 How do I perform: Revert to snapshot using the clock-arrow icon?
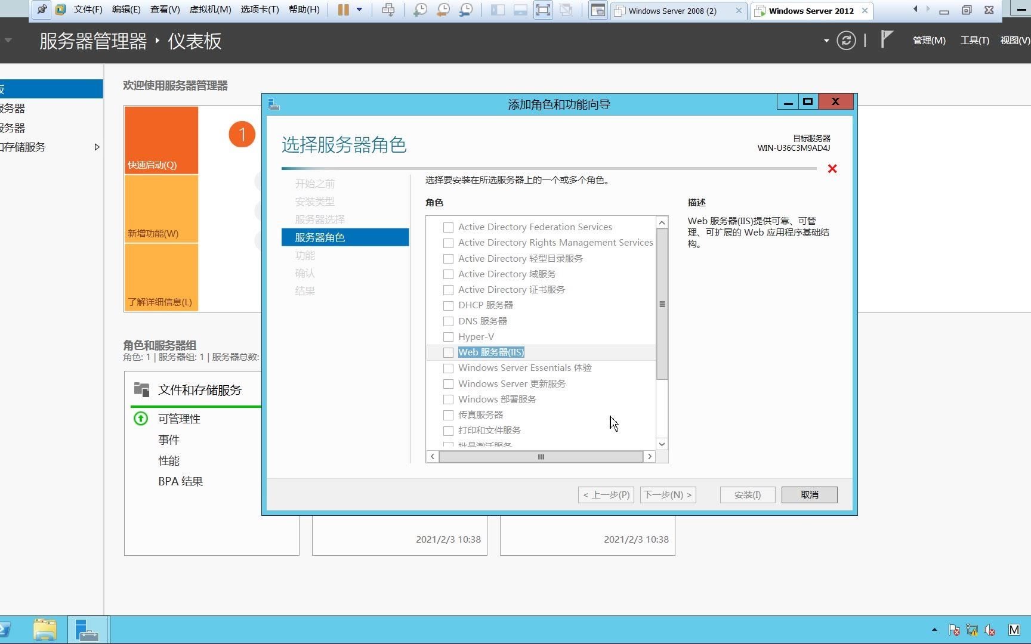click(x=443, y=10)
